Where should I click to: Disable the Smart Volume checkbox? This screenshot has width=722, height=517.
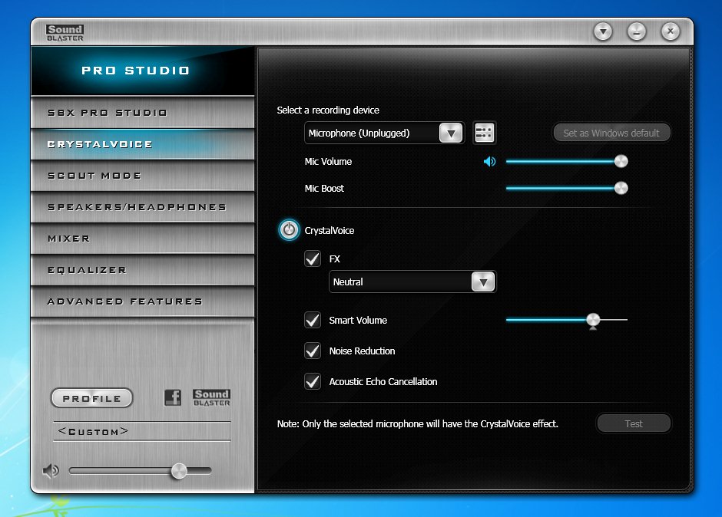click(313, 320)
